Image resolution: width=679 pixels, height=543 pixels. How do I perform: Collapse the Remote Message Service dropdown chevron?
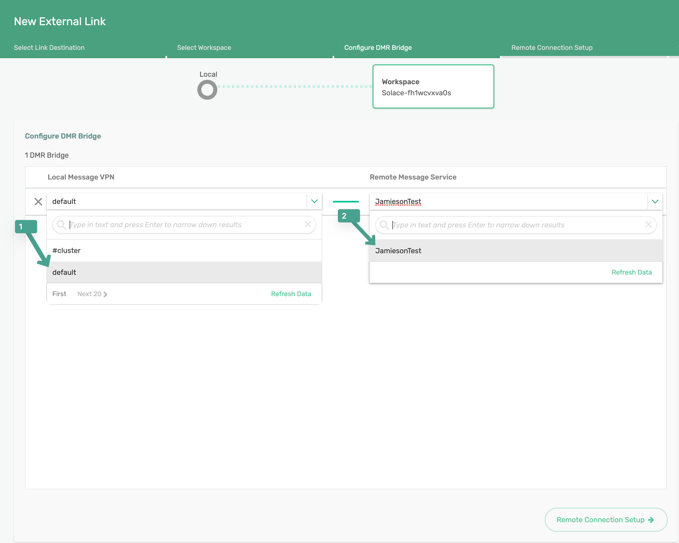coord(655,201)
